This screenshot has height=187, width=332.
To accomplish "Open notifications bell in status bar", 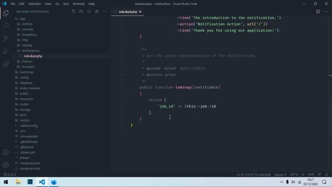I will click(x=327, y=175).
